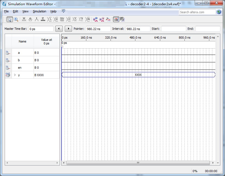Click the End time field

[208, 29]
